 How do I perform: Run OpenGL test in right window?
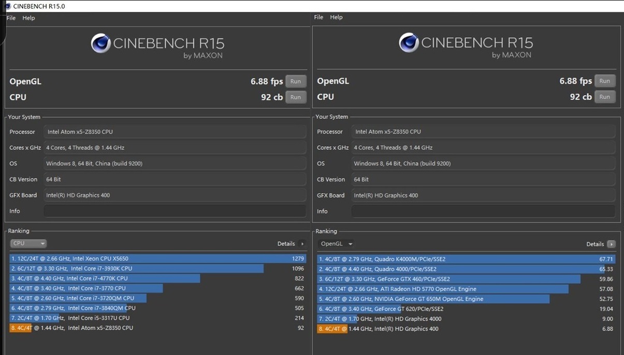point(605,81)
